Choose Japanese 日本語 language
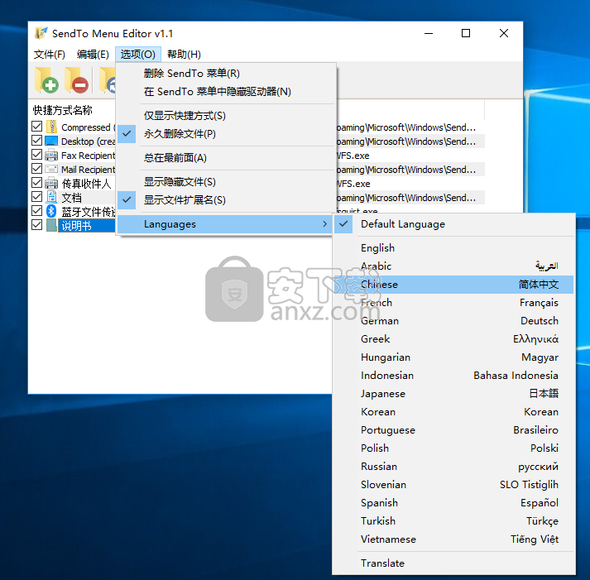 click(x=453, y=394)
